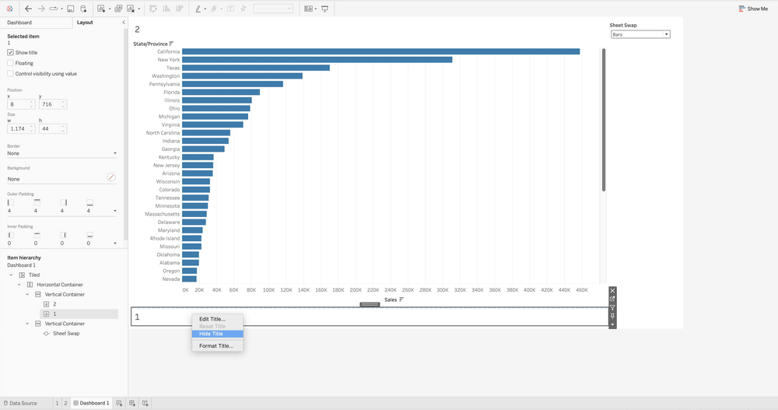
Task: Click the Show Me button
Action: pos(752,9)
